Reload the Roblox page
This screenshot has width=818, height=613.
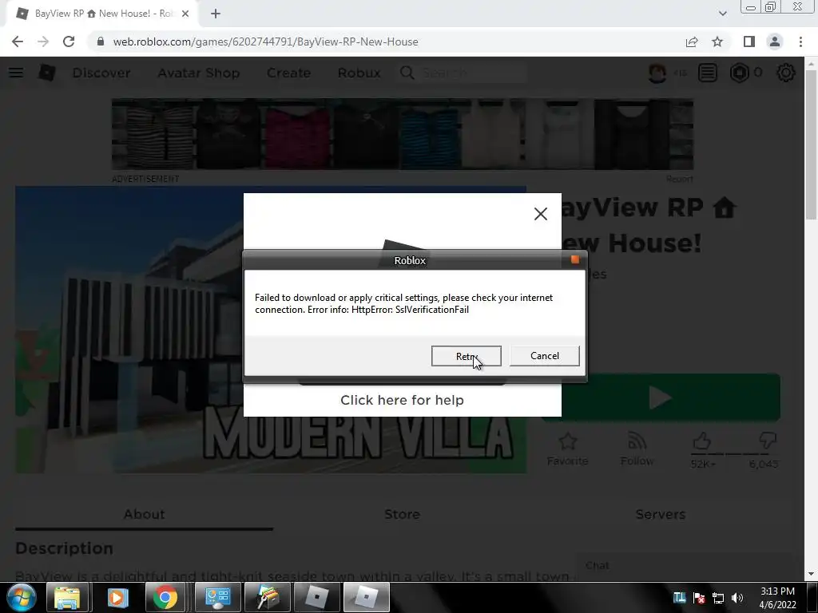69,42
